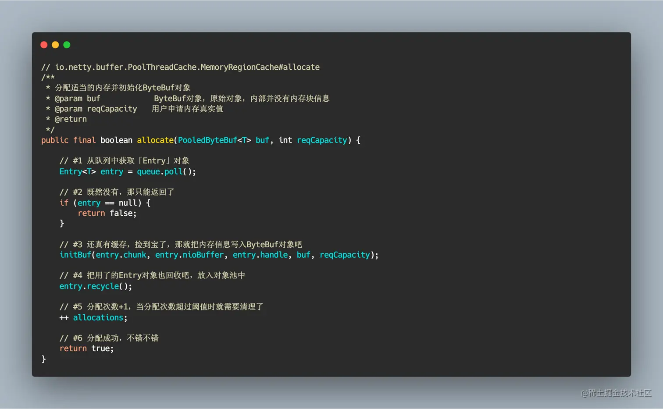Select the return false statement
Image resolution: width=663 pixels, height=409 pixels.
(107, 213)
